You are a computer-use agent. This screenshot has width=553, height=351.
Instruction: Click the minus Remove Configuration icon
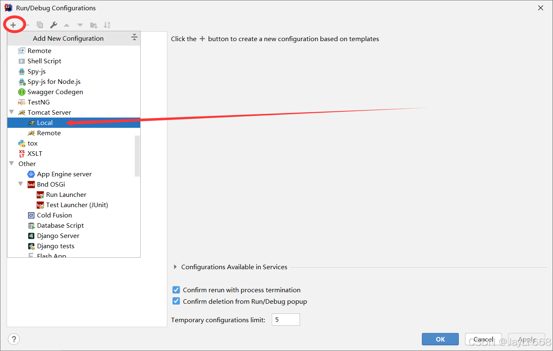[x=27, y=25]
